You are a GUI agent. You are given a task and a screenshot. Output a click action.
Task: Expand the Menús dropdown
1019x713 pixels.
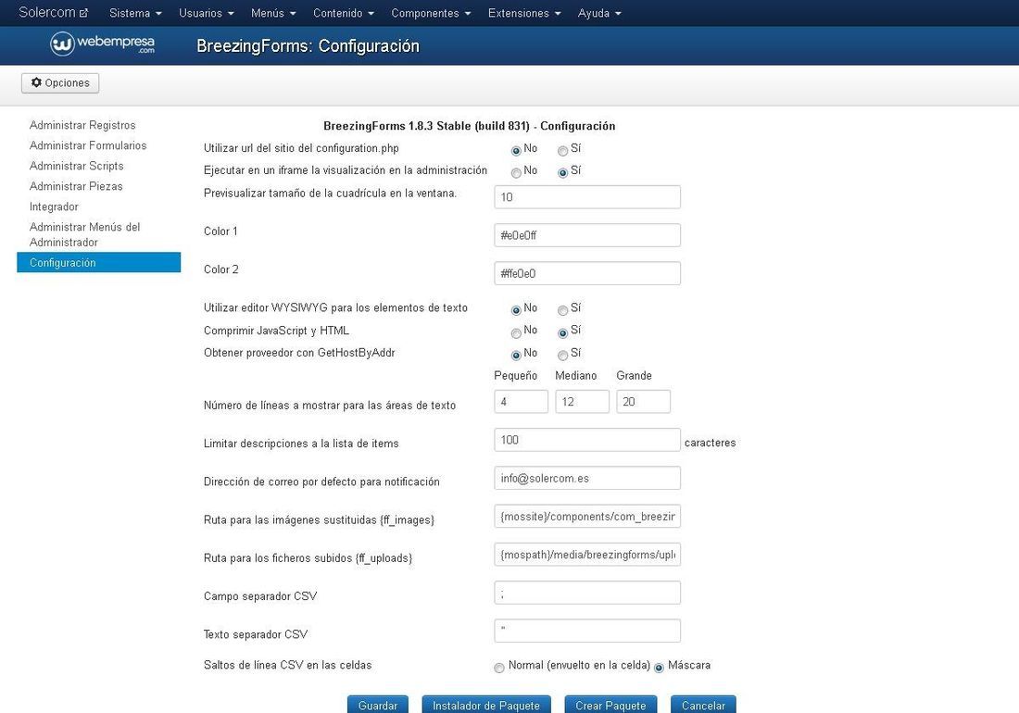(x=273, y=13)
